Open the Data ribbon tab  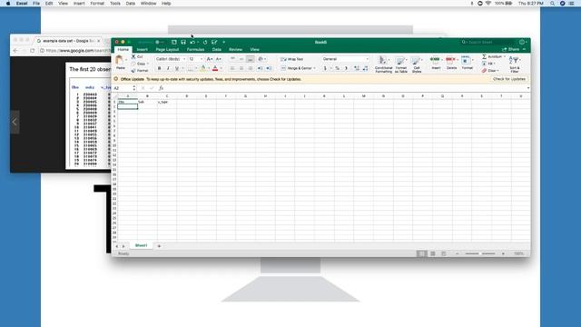coord(216,50)
